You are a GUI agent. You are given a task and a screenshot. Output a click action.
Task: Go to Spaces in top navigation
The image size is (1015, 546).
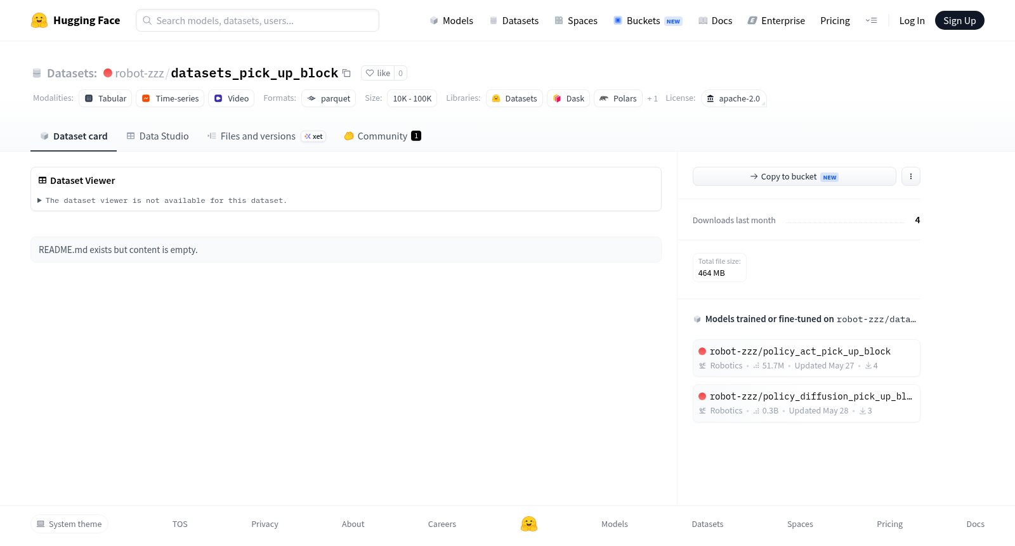pyautogui.click(x=576, y=20)
